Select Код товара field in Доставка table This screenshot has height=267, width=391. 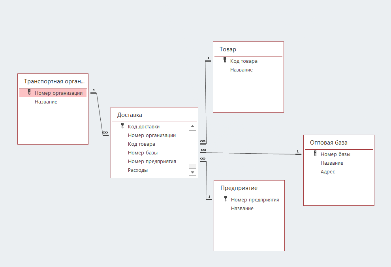[141, 144]
